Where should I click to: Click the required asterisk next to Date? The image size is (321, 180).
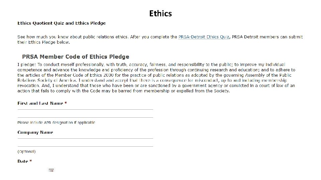31,161
